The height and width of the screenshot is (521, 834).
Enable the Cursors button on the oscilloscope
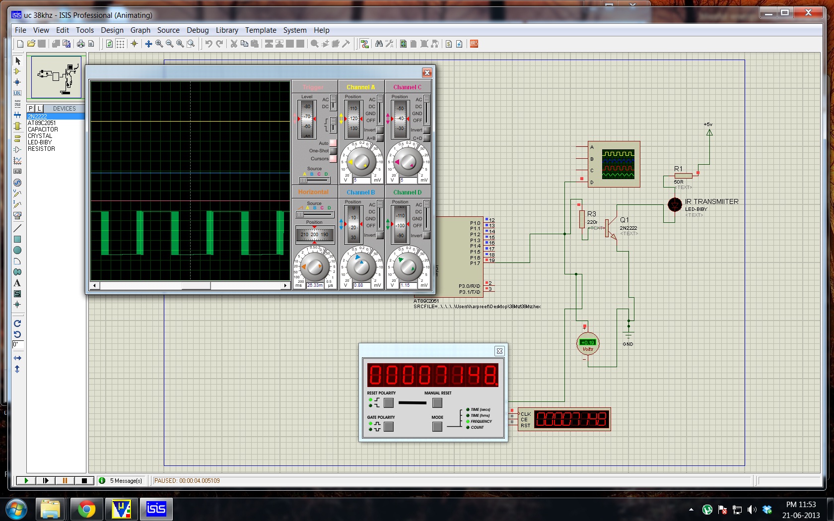[x=333, y=159]
